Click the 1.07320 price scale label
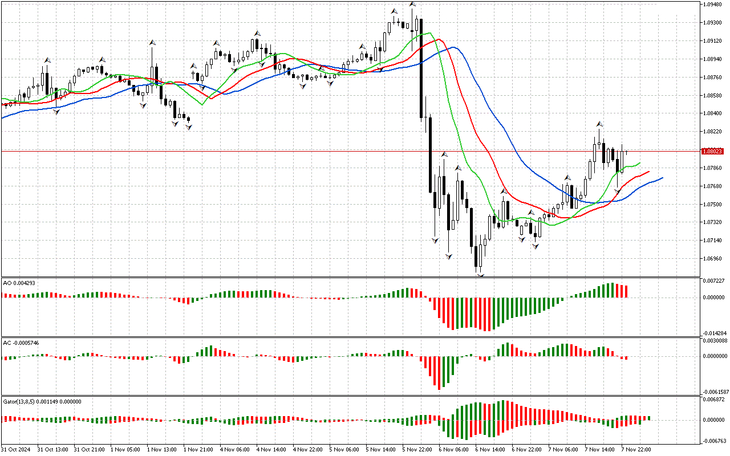This screenshot has height=456, width=730. (713, 223)
